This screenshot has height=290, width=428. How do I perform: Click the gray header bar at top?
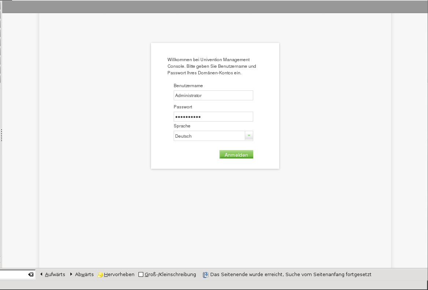pyautogui.click(x=214, y=7)
